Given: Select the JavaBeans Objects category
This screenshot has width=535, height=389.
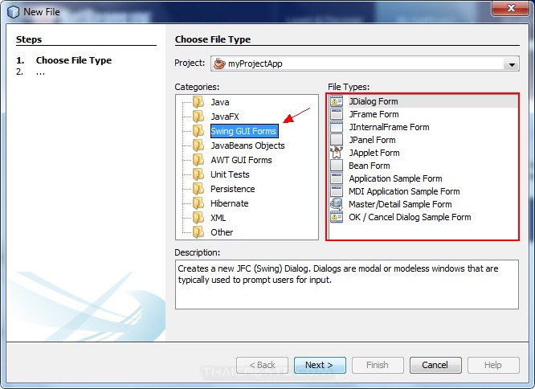Looking at the screenshot, I should (247, 145).
